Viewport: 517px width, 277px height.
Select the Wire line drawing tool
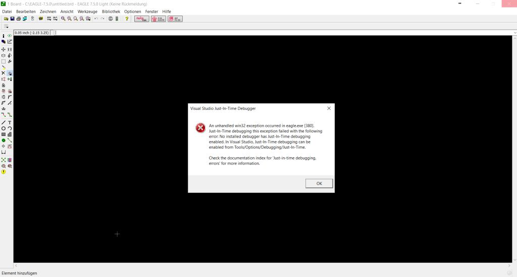point(4,122)
